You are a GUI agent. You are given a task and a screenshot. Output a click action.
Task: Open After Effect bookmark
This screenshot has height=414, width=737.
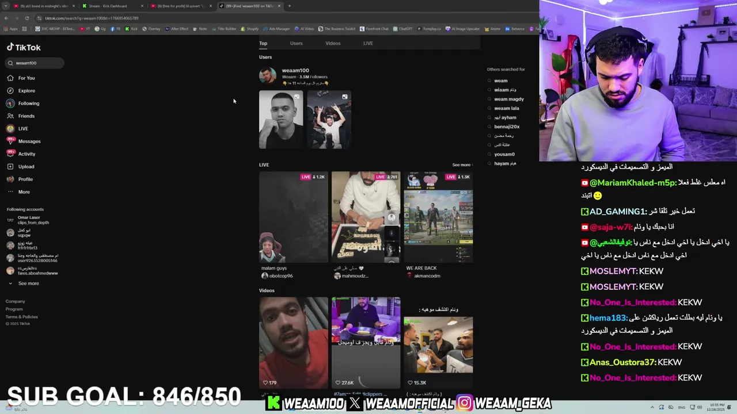[x=177, y=29]
